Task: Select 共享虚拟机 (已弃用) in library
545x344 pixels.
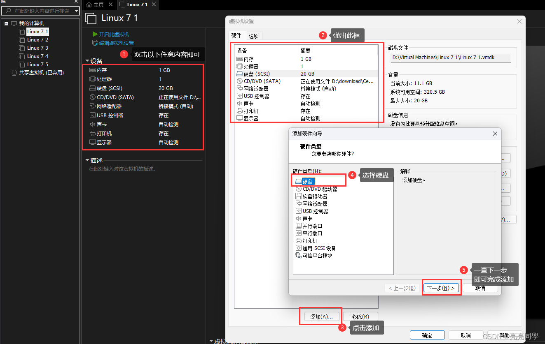Action: point(42,73)
